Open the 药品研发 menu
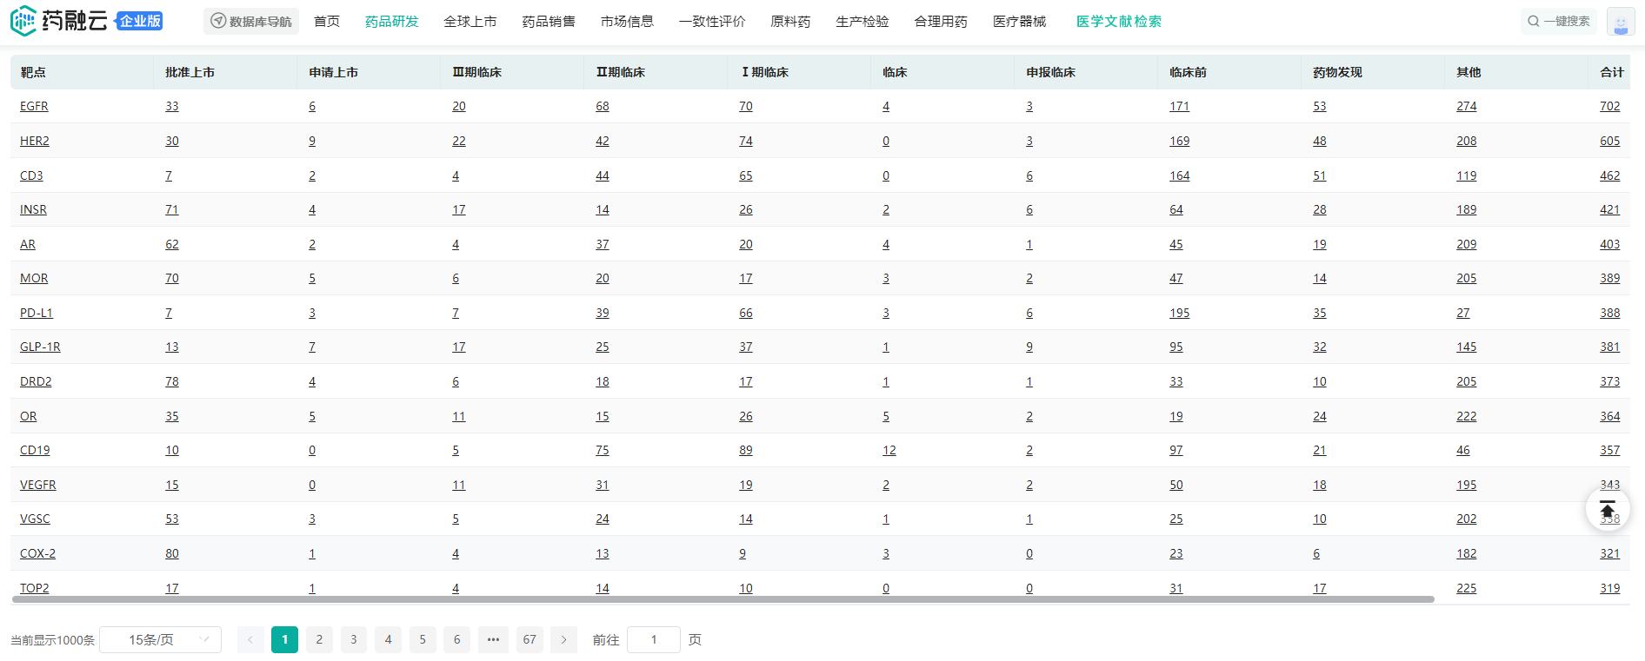 (x=391, y=22)
